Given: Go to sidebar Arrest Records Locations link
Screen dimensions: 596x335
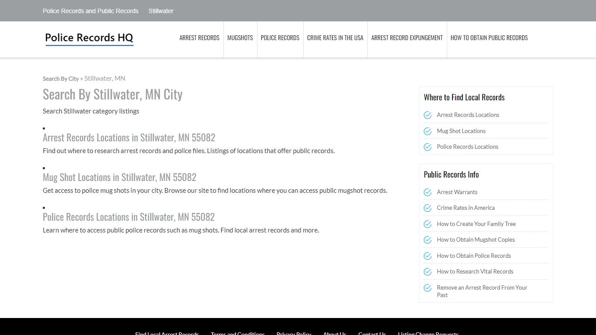Looking at the screenshot, I should point(468,115).
